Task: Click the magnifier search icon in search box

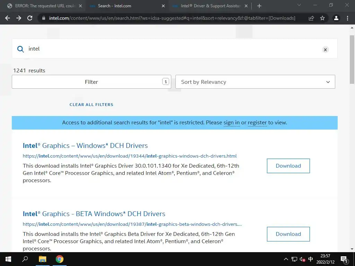Action: [x=20, y=49]
